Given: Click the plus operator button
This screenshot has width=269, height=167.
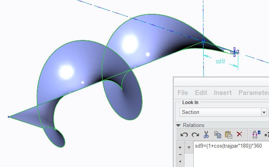Looking at the screenshot, I should (180, 147).
